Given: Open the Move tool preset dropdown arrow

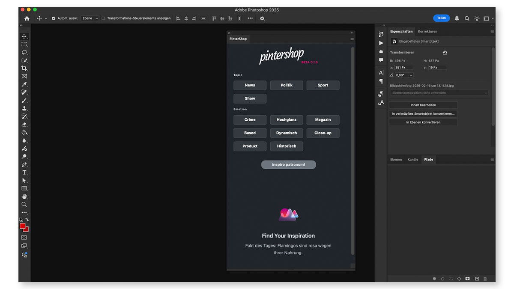Looking at the screenshot, I should [46, 18].
